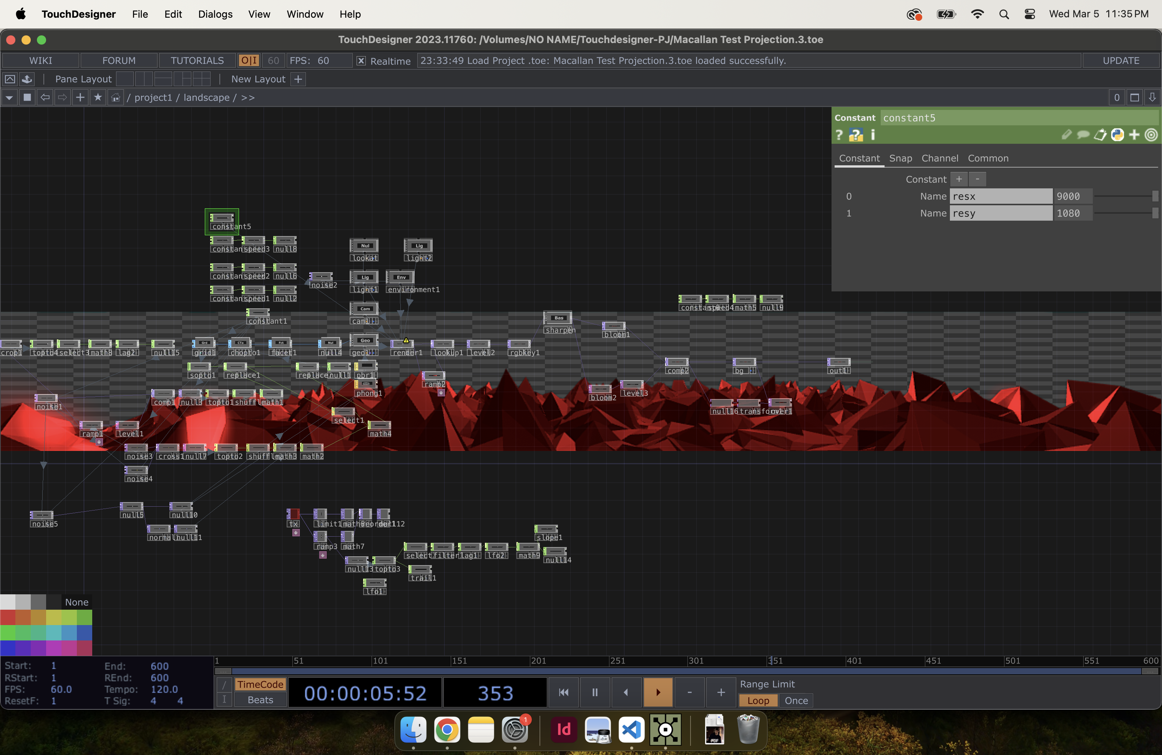Open the Dialogs menu

(215, 14)
